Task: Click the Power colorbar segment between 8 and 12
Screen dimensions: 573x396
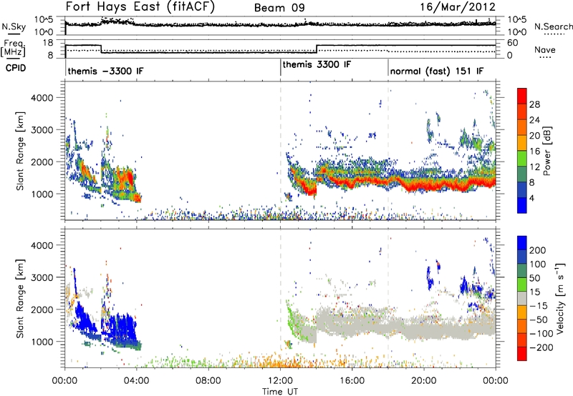Action: pyautogui.click(x=522, y=174)
